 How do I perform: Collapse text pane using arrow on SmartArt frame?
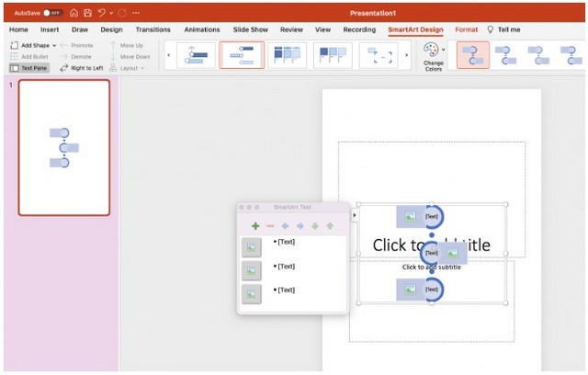tap(355, 217)
